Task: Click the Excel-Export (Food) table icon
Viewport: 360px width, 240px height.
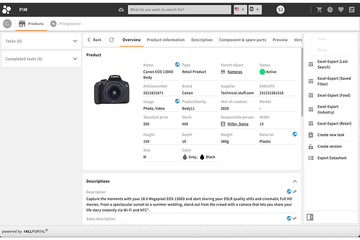Action: (x=311, y=96)
